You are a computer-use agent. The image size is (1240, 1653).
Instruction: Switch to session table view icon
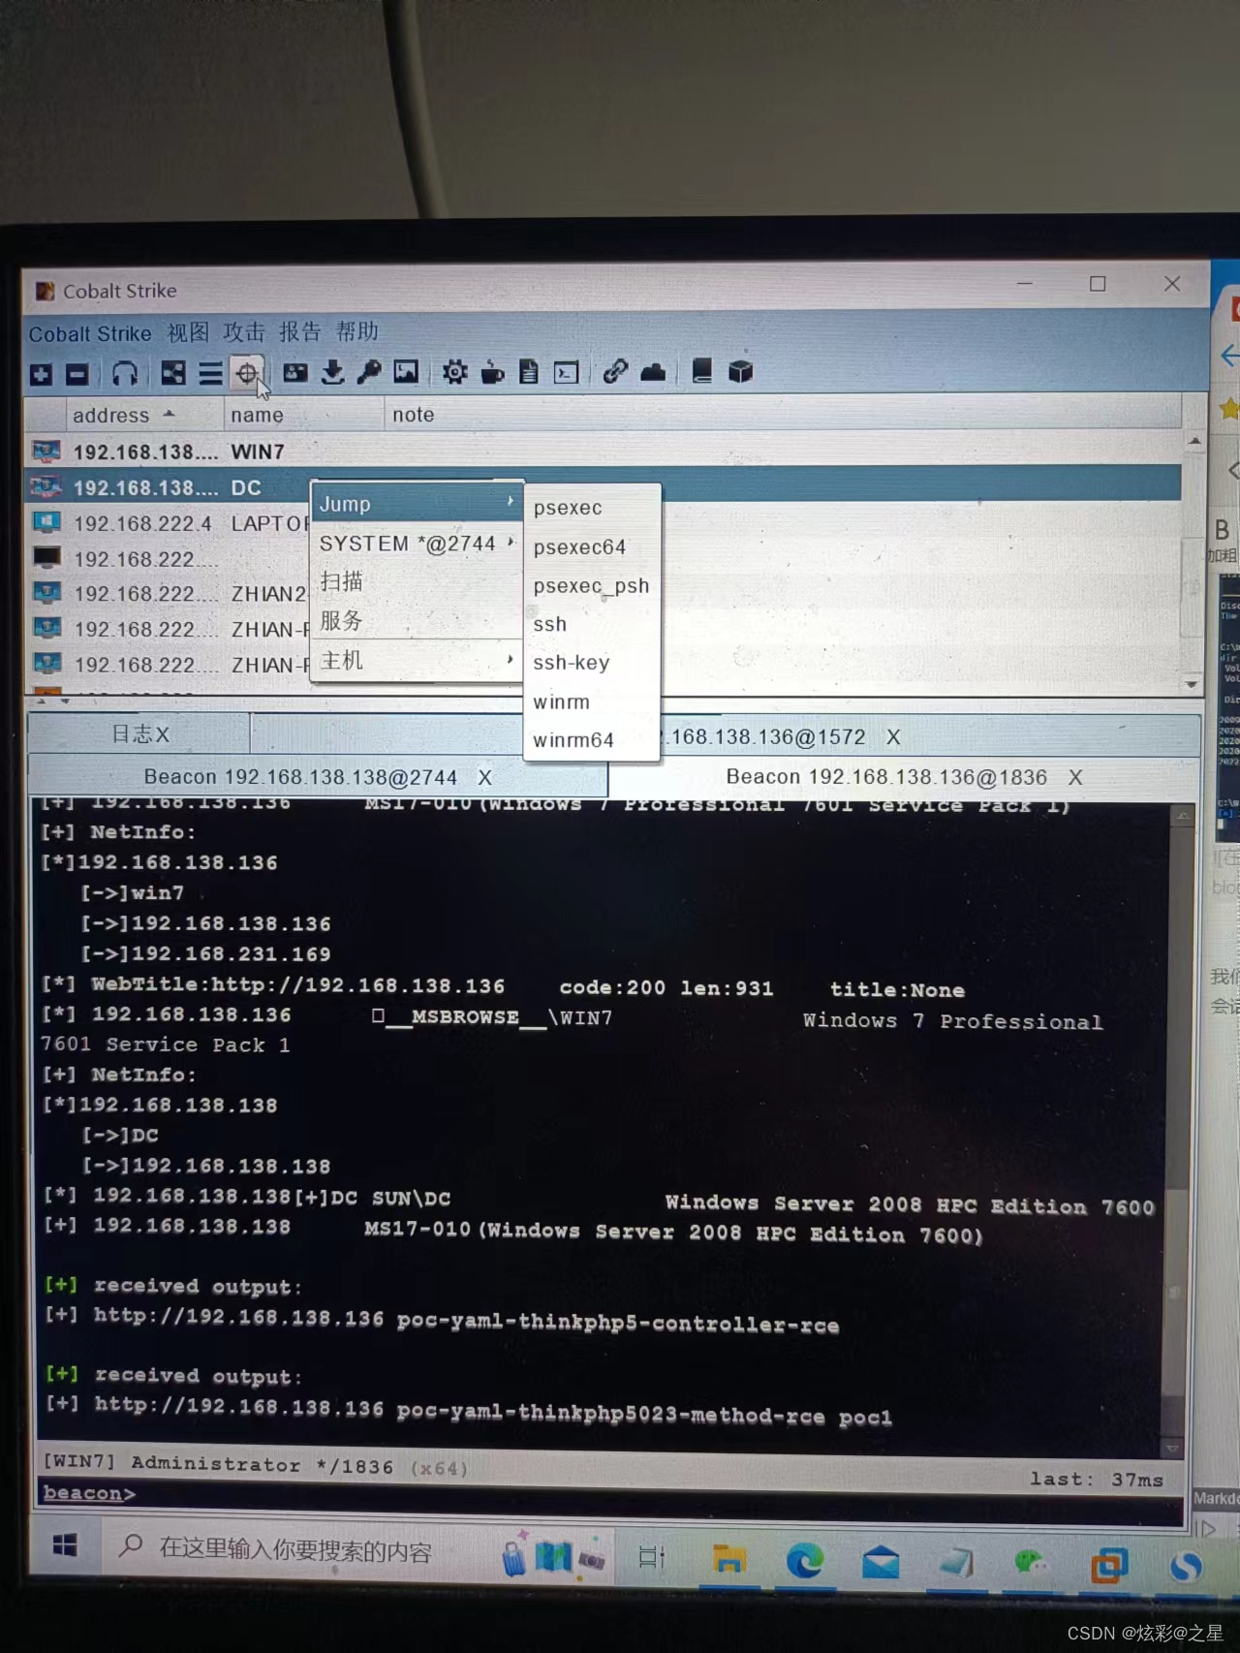pos(210,373)
